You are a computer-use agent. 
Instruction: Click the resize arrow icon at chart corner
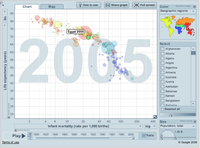point(155,117)
